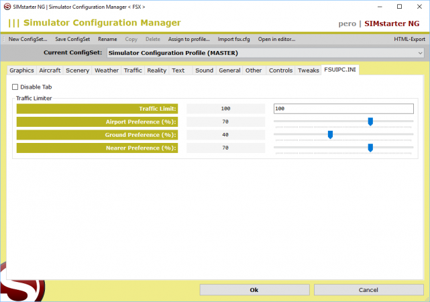
Task: Open the Graphics tab
Action: click(21, 70)
